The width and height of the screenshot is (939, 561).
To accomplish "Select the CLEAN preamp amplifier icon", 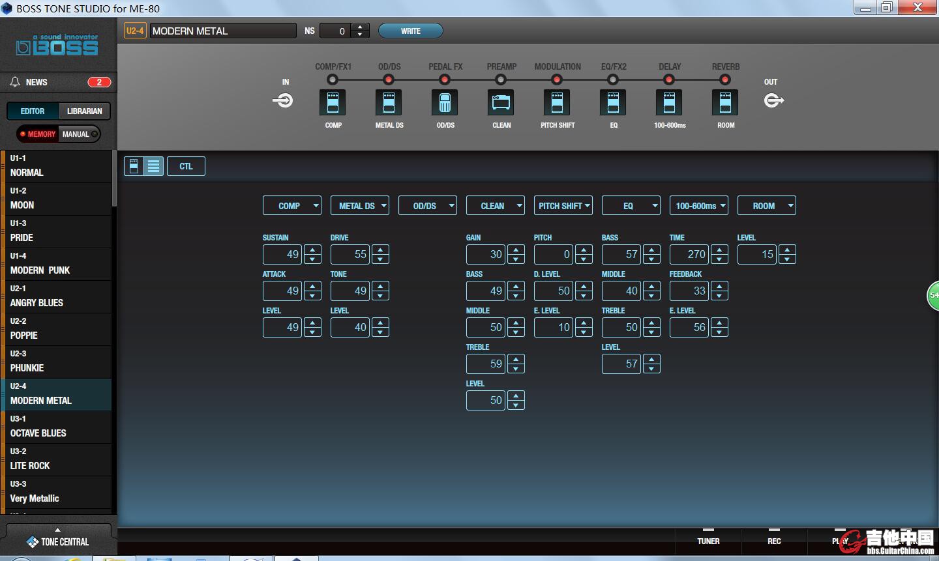I will [501, 102].
